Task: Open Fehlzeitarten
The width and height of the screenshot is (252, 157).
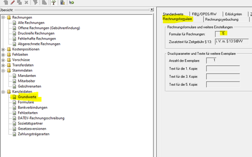Action: tap(28, 113)
